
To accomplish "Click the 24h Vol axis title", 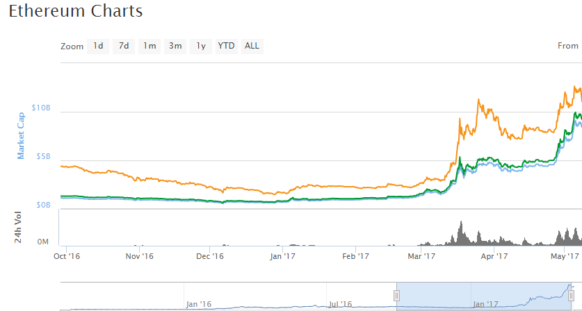I will (17, 227).
